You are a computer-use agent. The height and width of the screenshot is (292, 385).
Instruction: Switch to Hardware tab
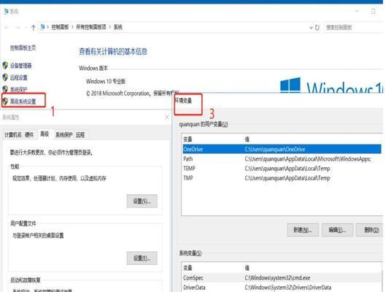pyautogui.click(x=29, y=135)
